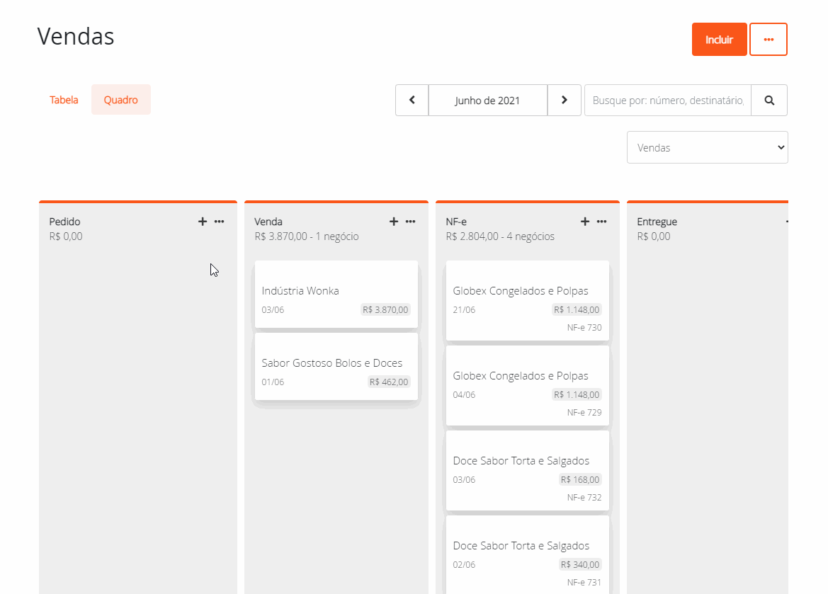Advance to next month arrow
Image resolution: width=828 pixels, height=594 pixels.
pos(564,101)
